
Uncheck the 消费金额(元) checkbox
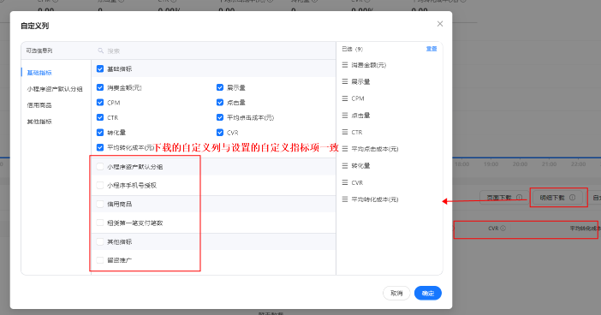click(100, 87)
